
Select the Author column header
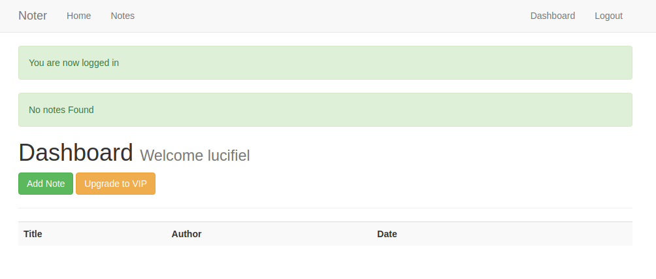pyautogui.click(x=187, y=234)
